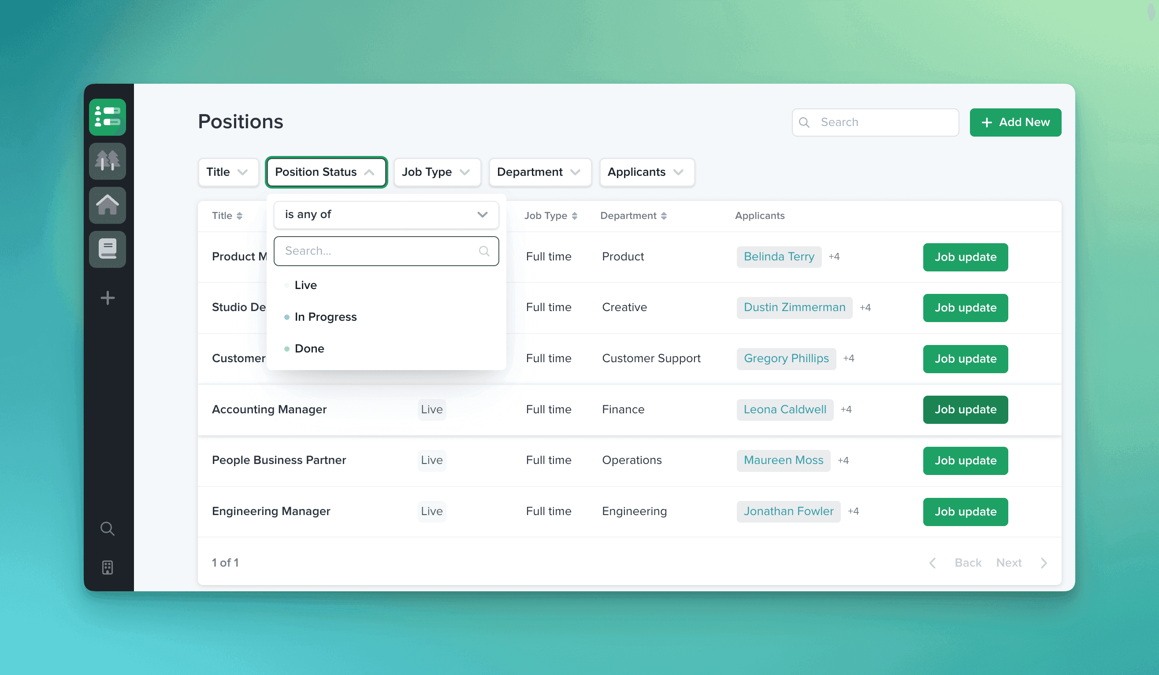
Task: Sort table by Department column arrows
Action: pos(664,215)
